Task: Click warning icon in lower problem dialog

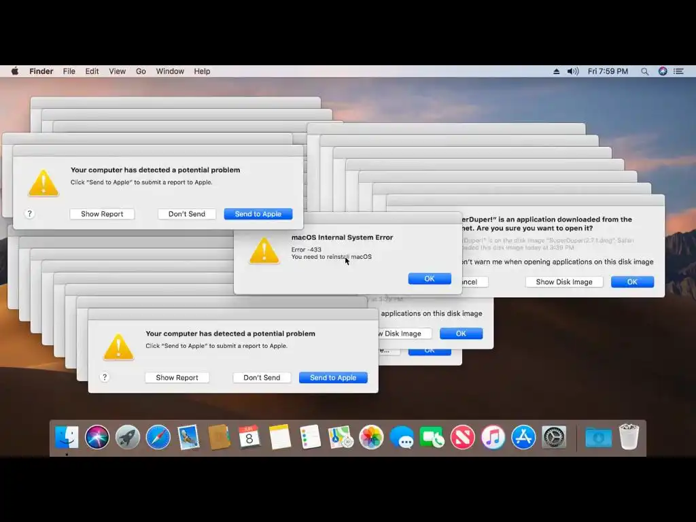Action: tap(118, 347)
